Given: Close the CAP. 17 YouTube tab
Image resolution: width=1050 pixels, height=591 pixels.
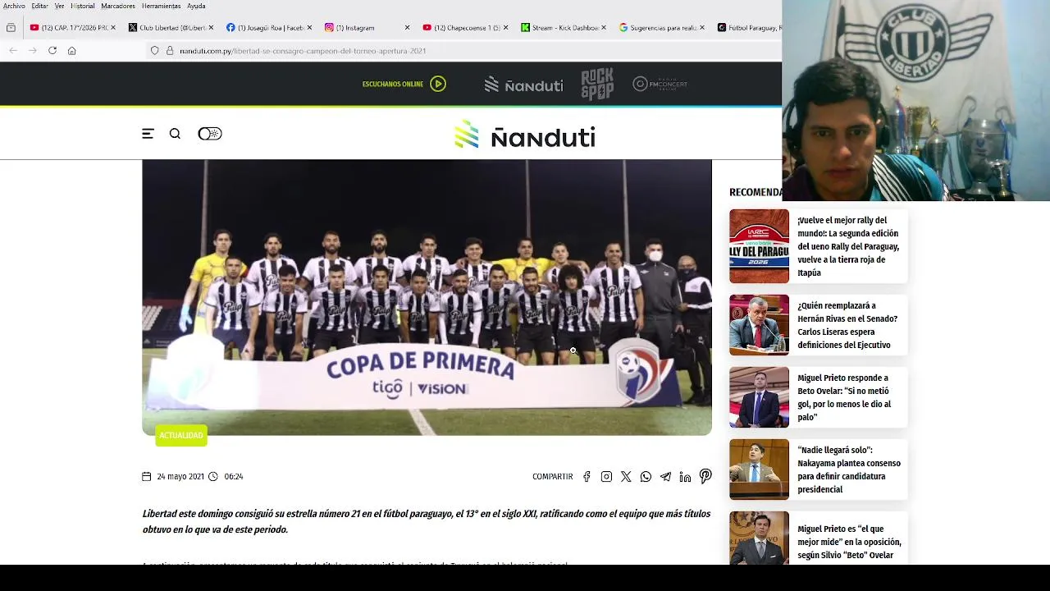Looking at the screenshot, I should click(112, 27).
